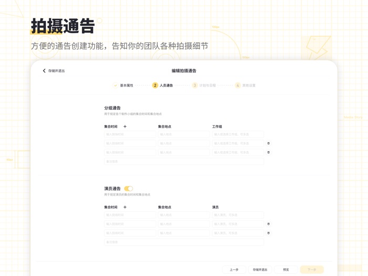This screenshot has height=276, width=368.
Task: Jump to the 计划与日程 step
Action: [208, 85]
